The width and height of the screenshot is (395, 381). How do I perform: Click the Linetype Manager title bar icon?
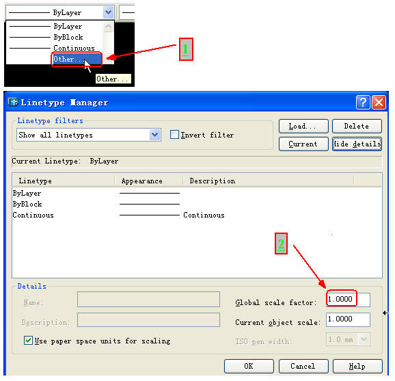pyautogui.click(x=13, y=102)
